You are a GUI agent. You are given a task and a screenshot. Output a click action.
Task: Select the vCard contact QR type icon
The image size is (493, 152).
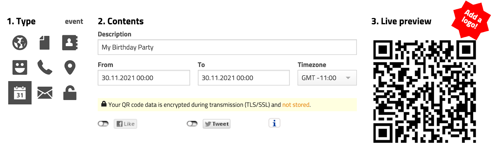click(x=70, y=42)
